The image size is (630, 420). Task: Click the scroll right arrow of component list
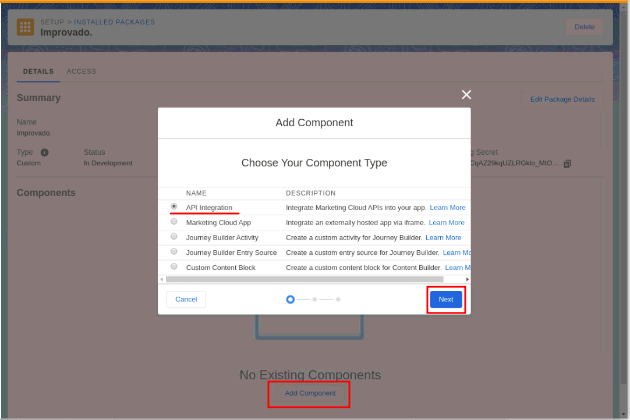pos(468,279)
